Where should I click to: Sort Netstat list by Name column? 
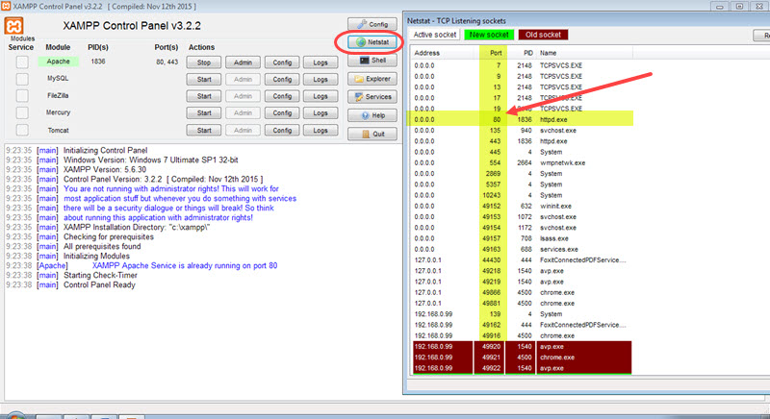tap(584, 53)
